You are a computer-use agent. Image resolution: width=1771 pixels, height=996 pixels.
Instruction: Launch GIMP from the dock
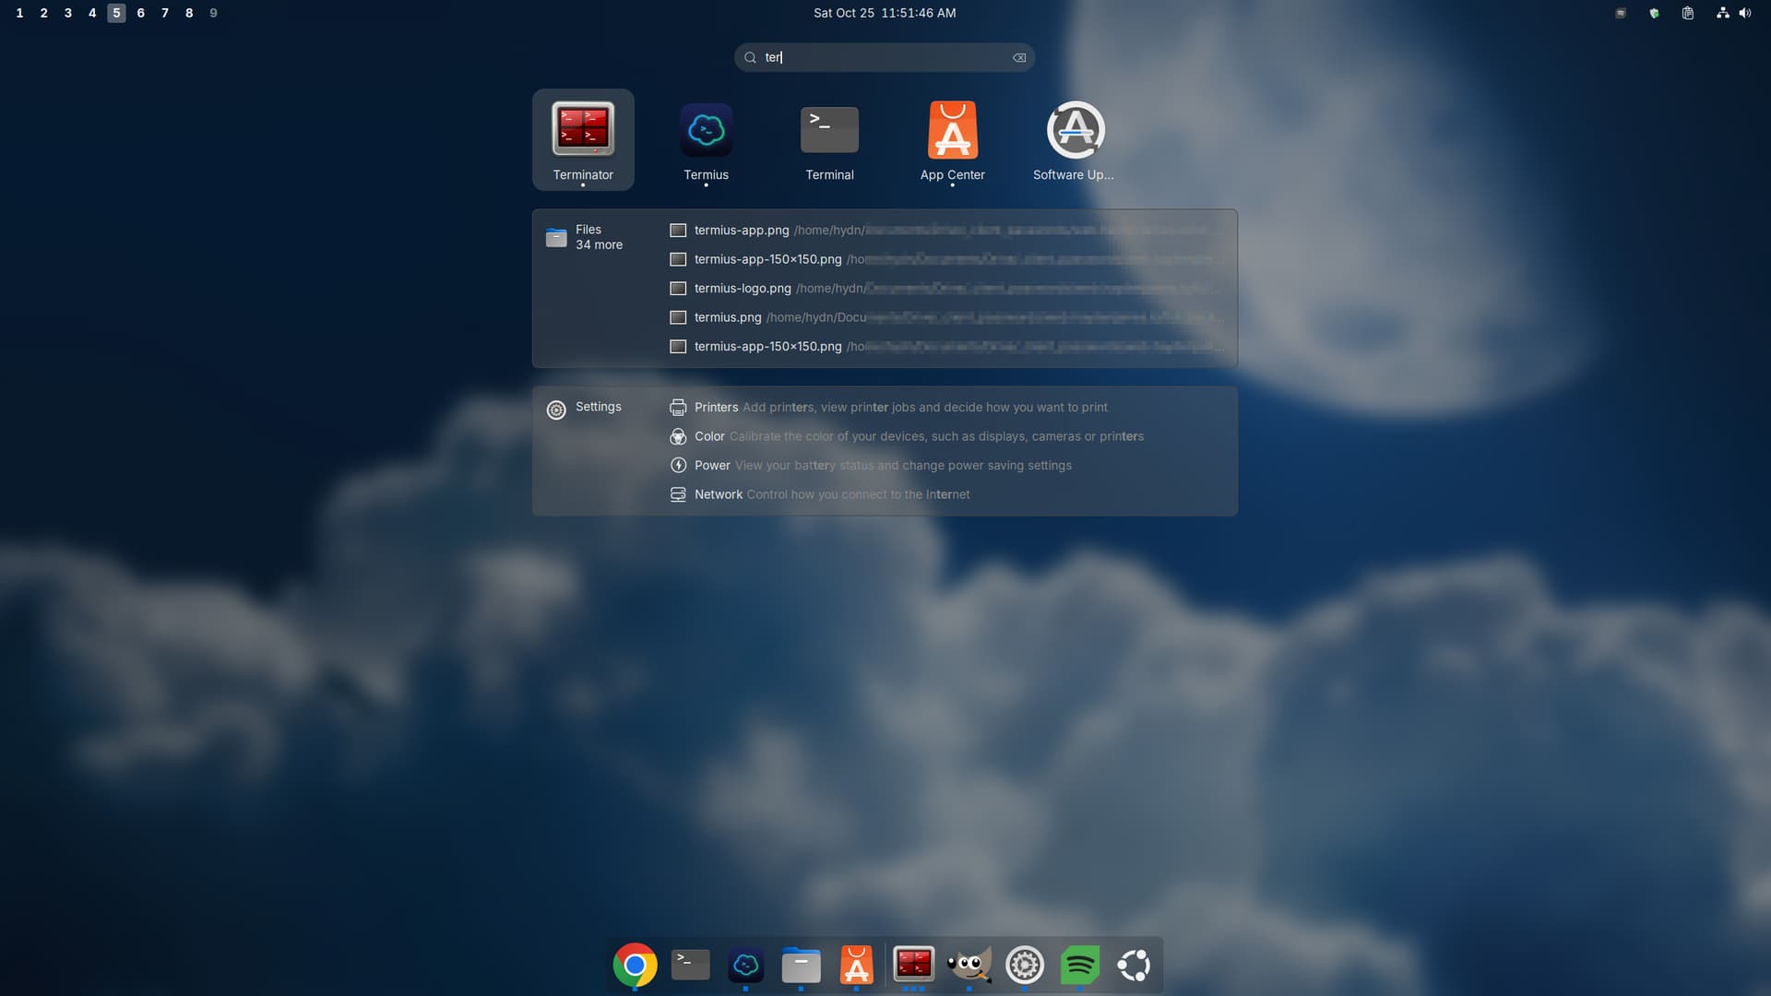click(969, 965)
